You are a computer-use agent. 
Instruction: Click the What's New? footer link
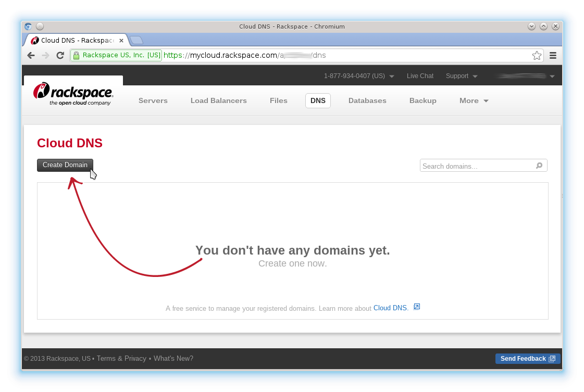173,359
